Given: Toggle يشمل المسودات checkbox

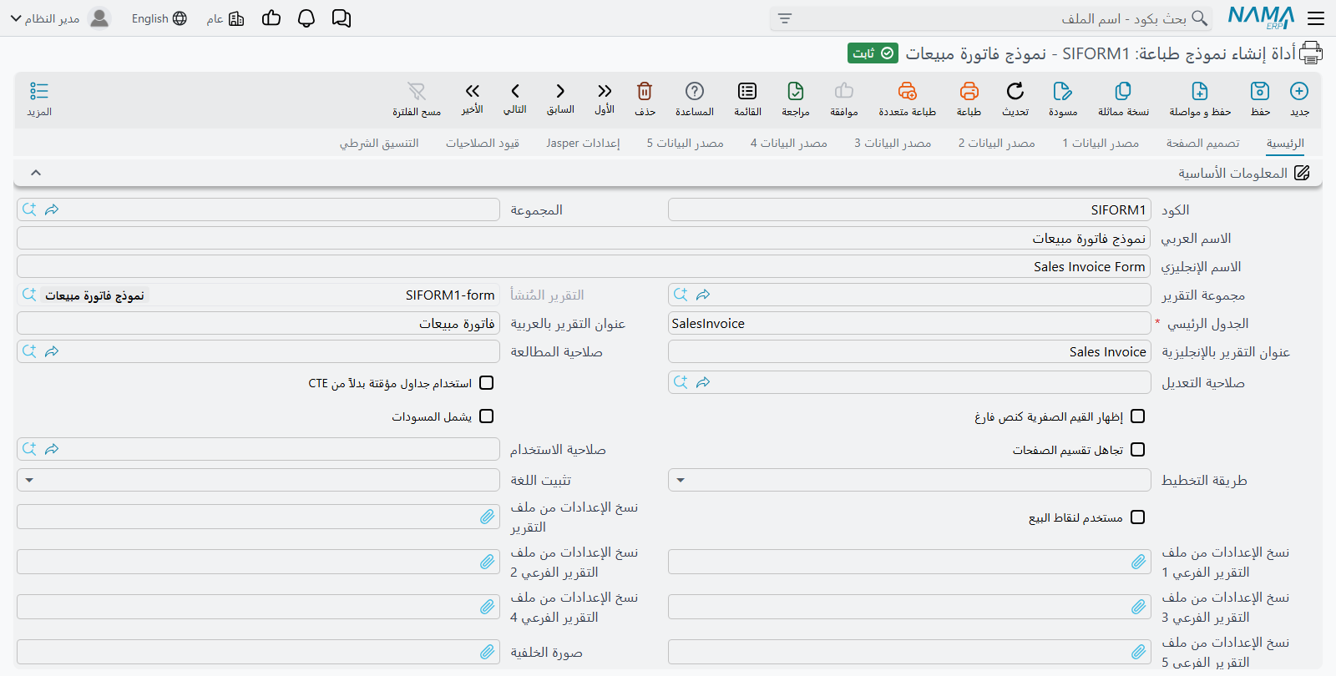Looking at the screenshot, I should pyautogui.click(x=487, y=416).
